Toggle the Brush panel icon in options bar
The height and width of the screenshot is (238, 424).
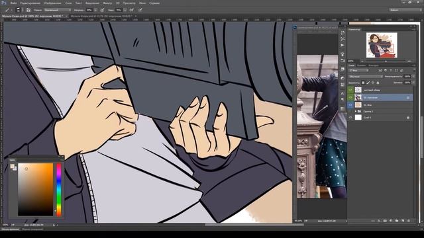pos(28,10)
